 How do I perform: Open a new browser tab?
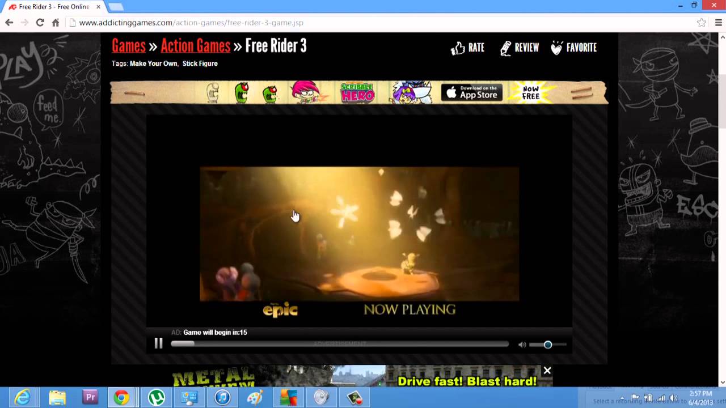coord(116,7)
